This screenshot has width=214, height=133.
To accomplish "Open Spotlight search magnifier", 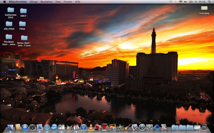I will click(x=209, y=2).
